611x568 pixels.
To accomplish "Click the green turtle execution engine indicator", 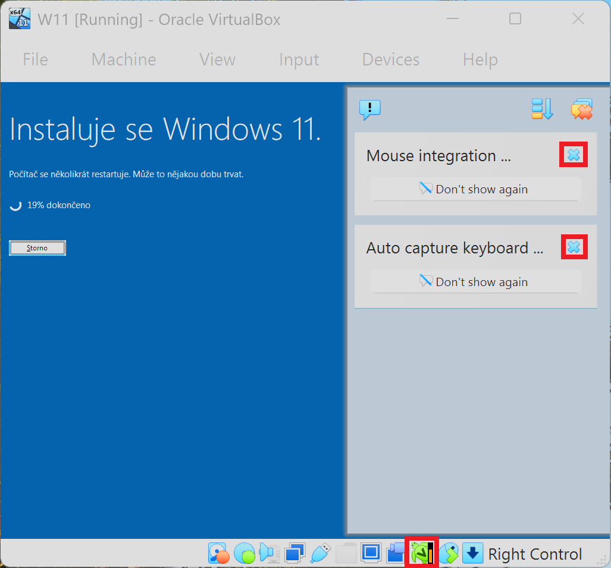I will pyautogui.click(x=422, y=553).
